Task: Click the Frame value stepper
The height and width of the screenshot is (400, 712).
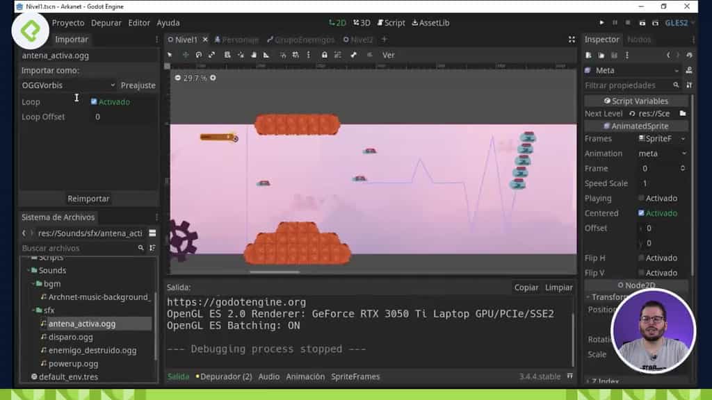Action: pyautogui.click(x=683, y=168)
